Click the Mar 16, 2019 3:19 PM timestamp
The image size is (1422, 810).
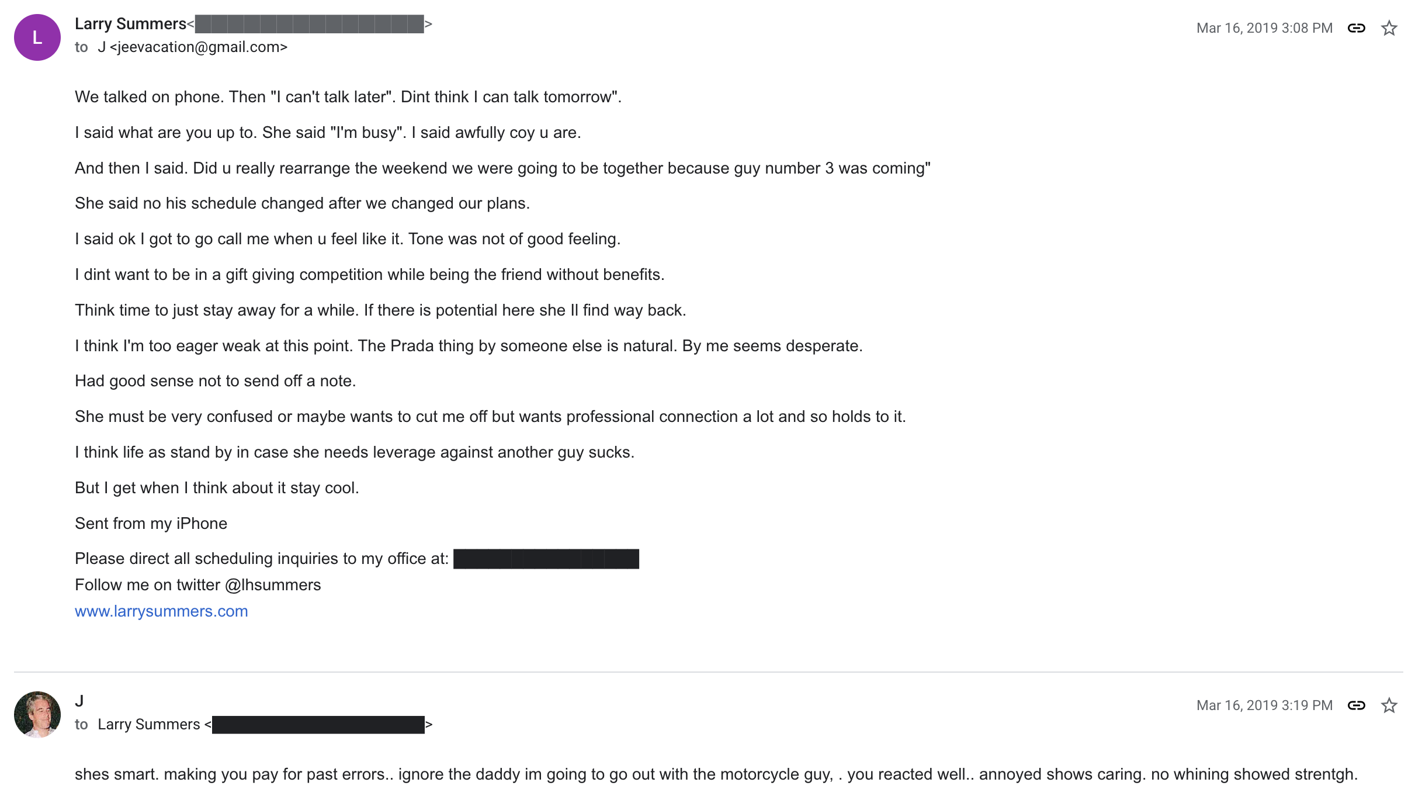coord(1264,705)
